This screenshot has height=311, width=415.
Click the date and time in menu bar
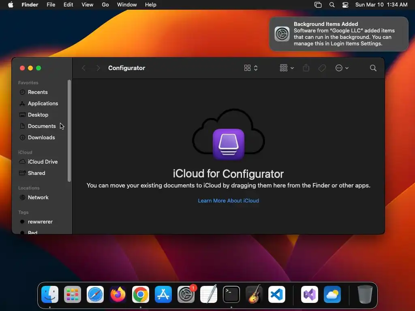(381, 5)
